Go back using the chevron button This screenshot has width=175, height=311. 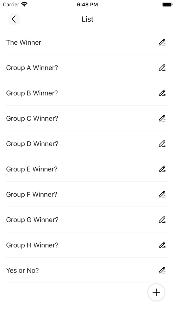14,19
